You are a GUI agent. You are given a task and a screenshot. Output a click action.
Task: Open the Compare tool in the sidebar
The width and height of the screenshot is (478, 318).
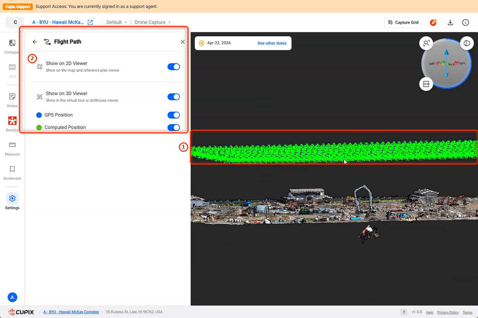(12, 47)
